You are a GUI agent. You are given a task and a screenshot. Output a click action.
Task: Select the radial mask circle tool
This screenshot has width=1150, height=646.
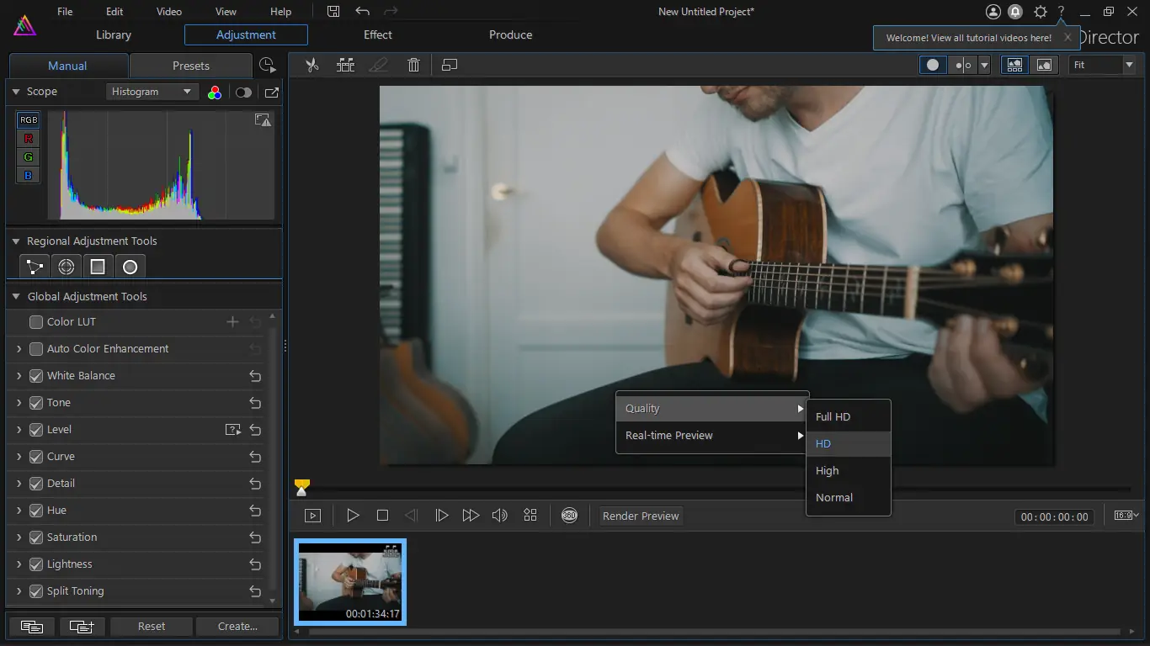(x=130, y=267)
